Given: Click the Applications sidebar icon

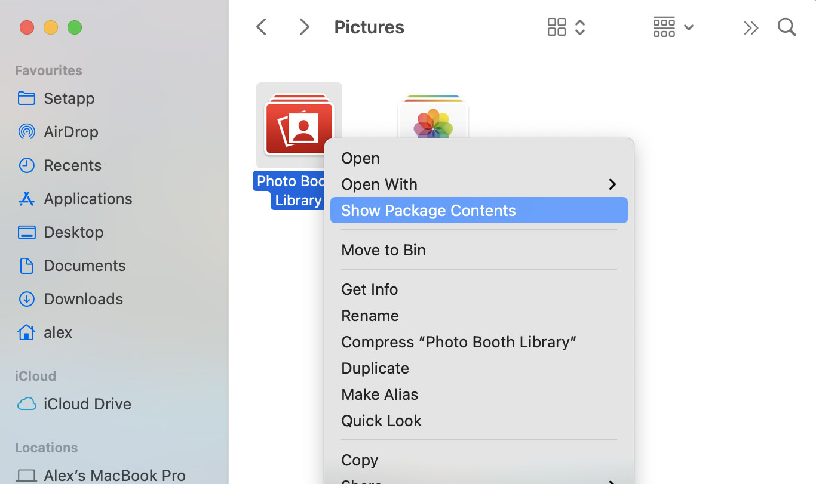Looking at the screenshot, I should point(26,198).
